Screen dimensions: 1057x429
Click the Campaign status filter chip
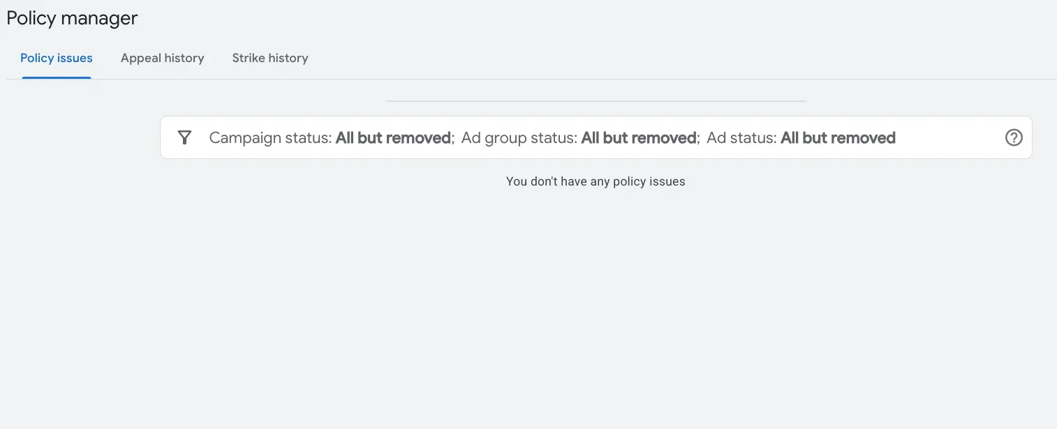click(270, 137)
